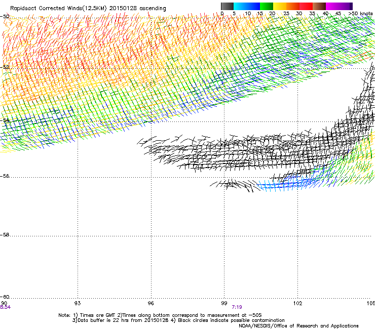Click the 'NOAA/NESDIS/Office of Research and Applications' credit
The height and width of the screenshot is (329, 375).
[x=298, y=326]
